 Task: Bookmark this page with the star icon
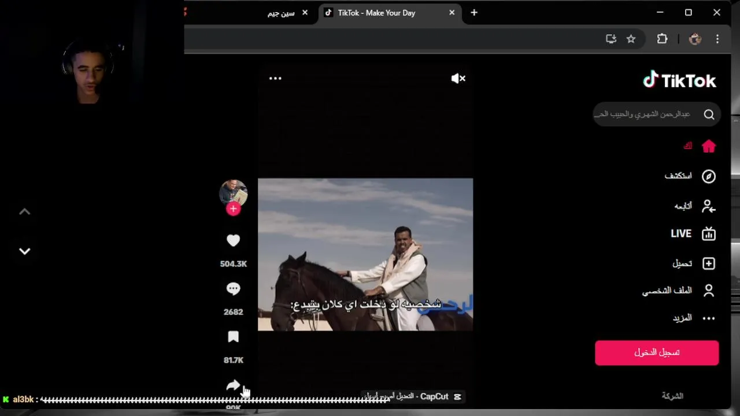point(631,39)
